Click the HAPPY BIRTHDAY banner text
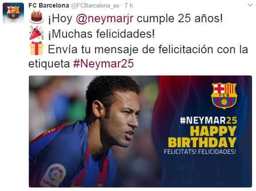Screen dimensions: 256x191 202,137
